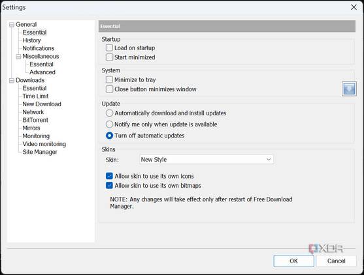Open the Network settings page
The height and width of the screenshot is (275, 364).
(33, 112)
